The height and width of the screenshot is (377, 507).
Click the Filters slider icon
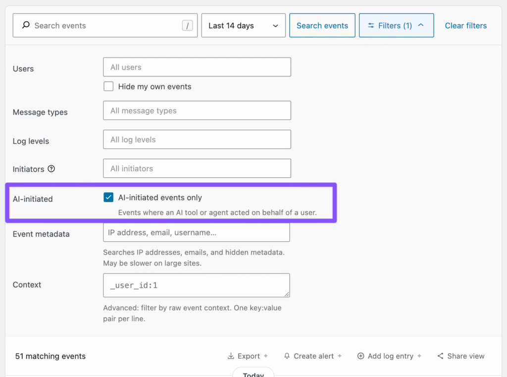pyautogui.click(x=371, y=25)
